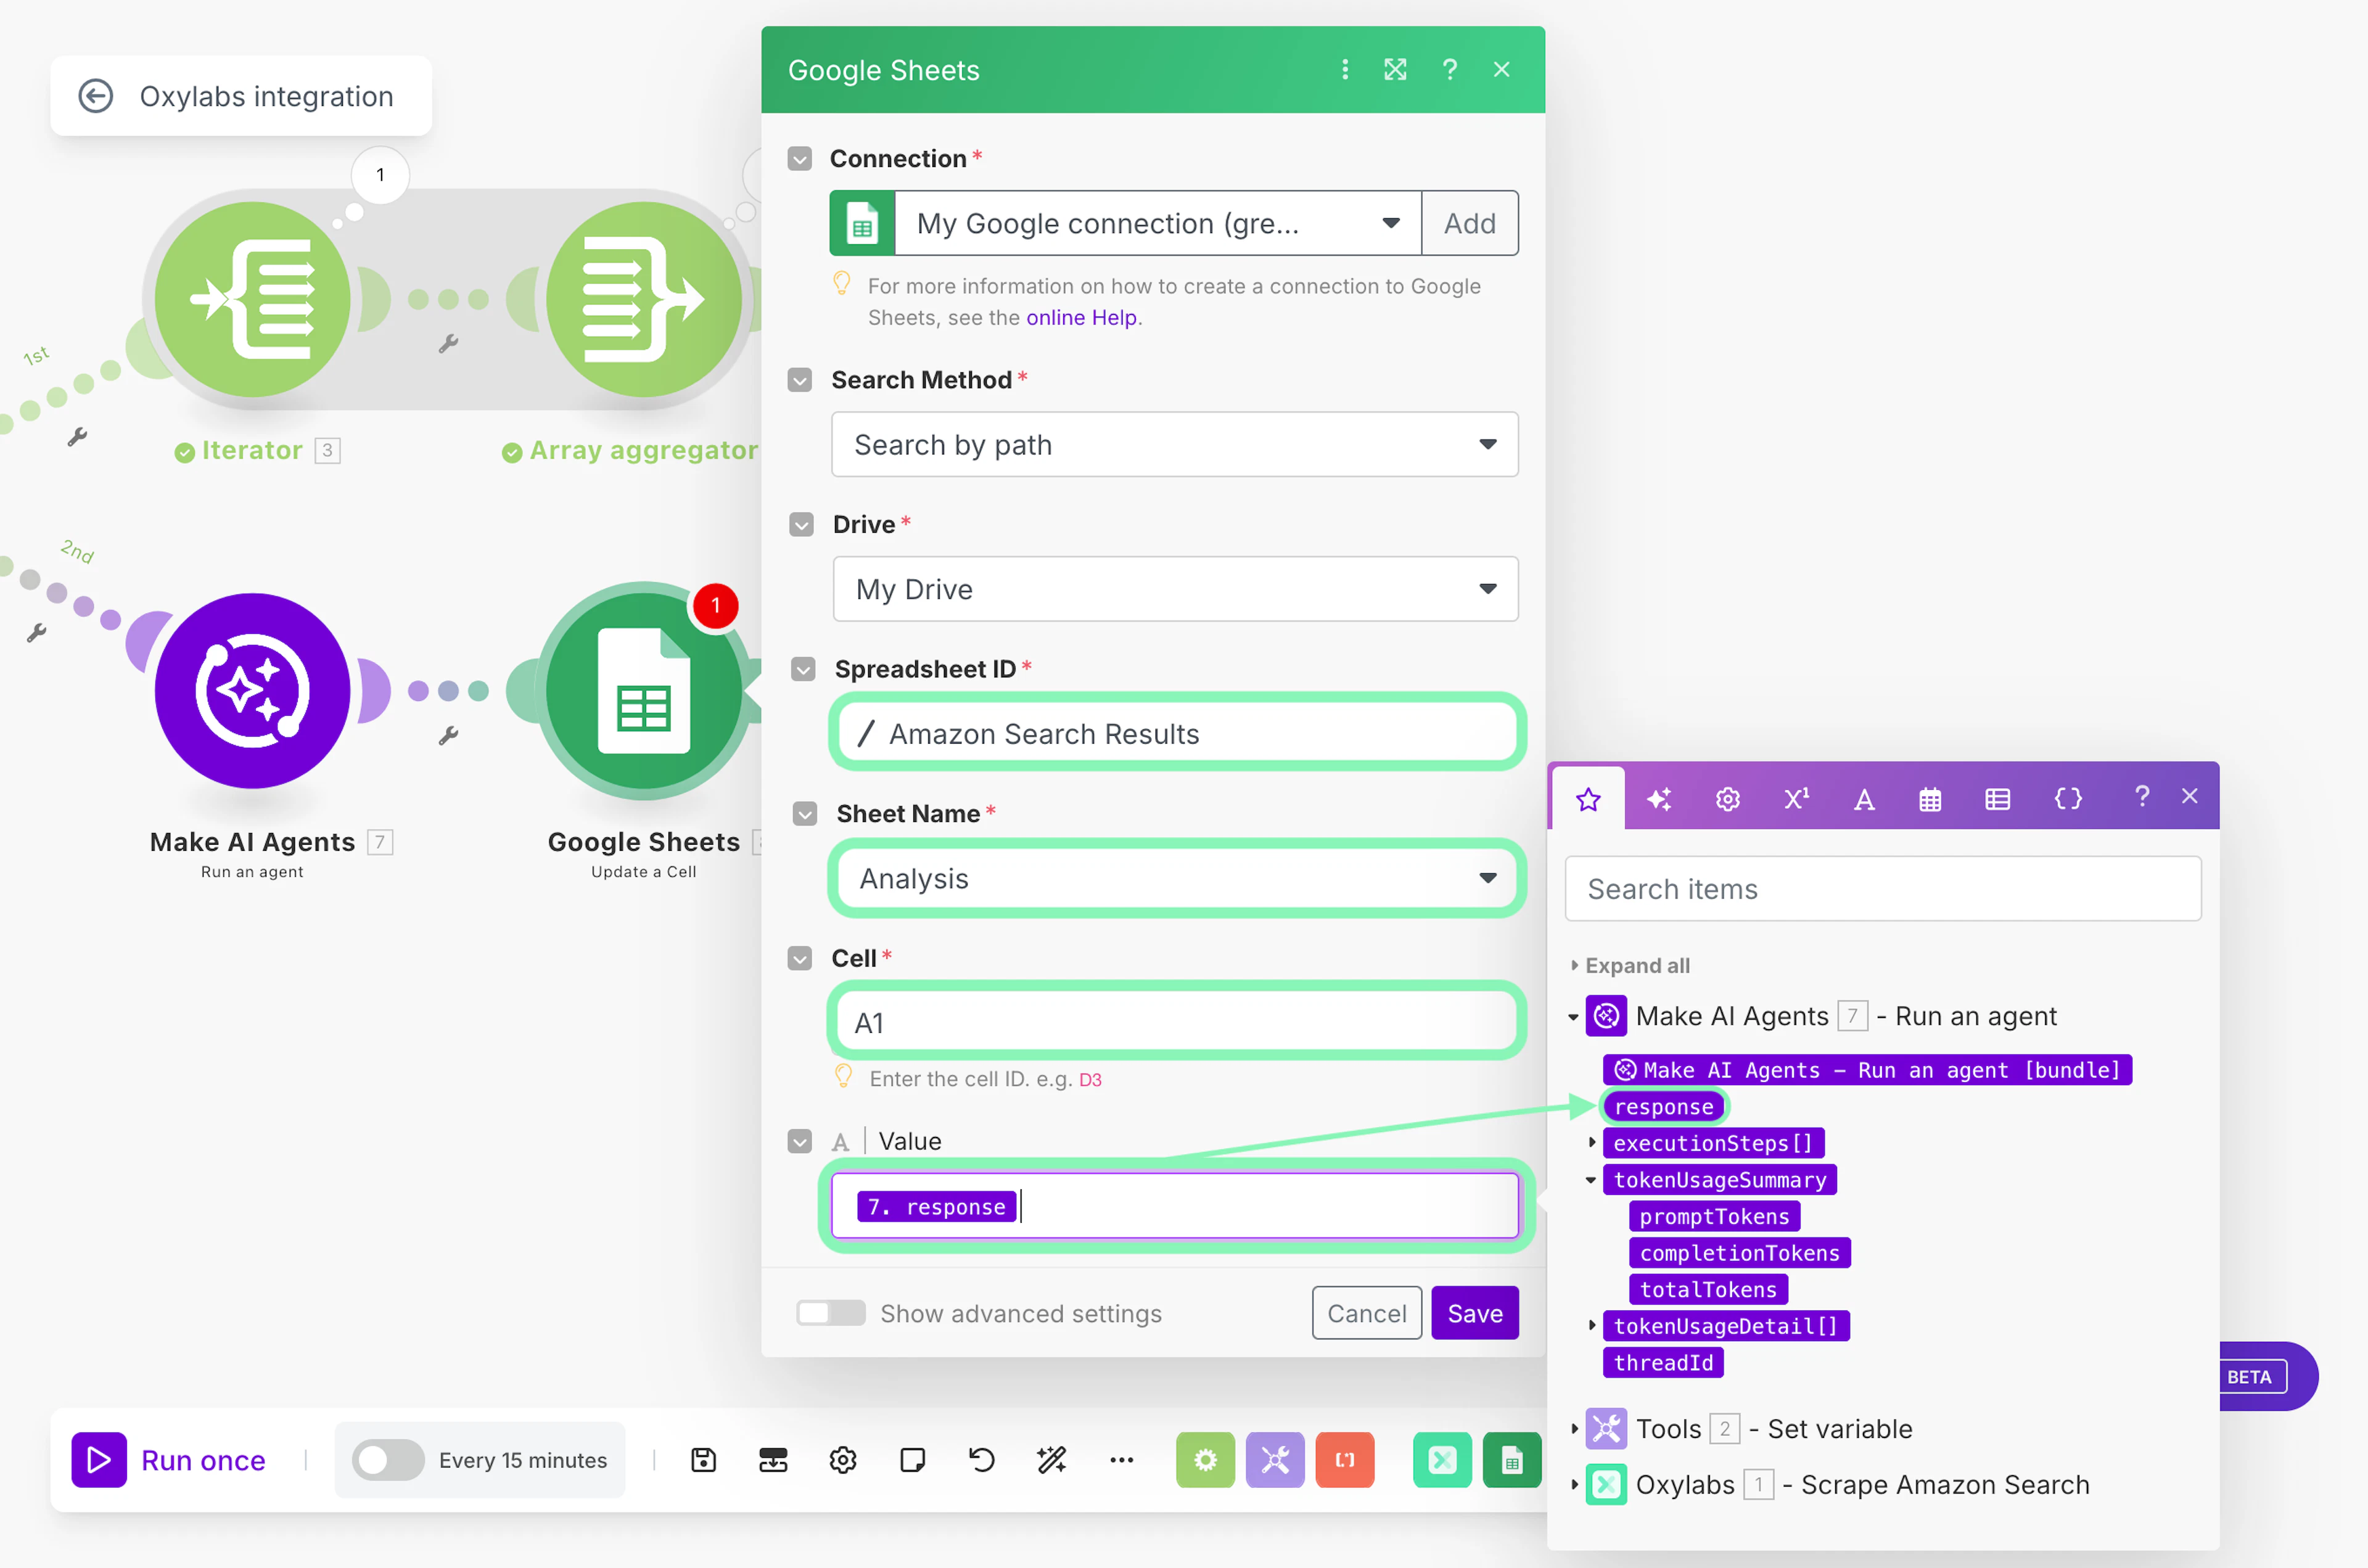Switch to the custom variables braces tab

[x=2067, y=798]
